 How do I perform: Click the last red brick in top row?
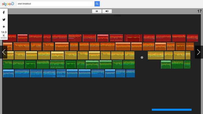pyautogui.click(x=192, y=38)
